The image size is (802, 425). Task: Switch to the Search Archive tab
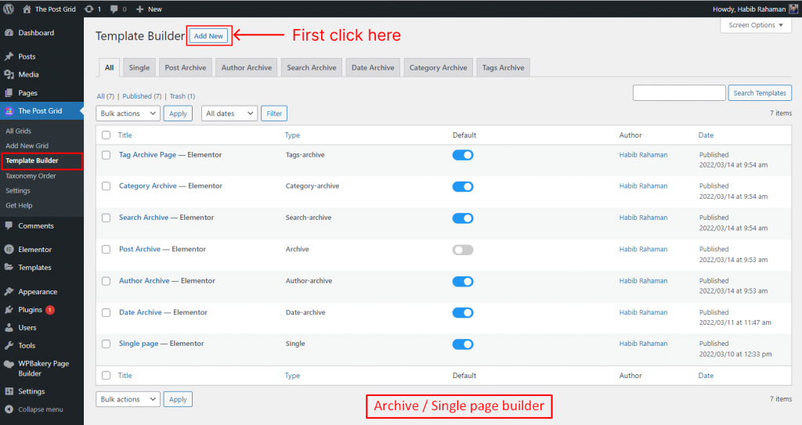[x=312, y=67]
